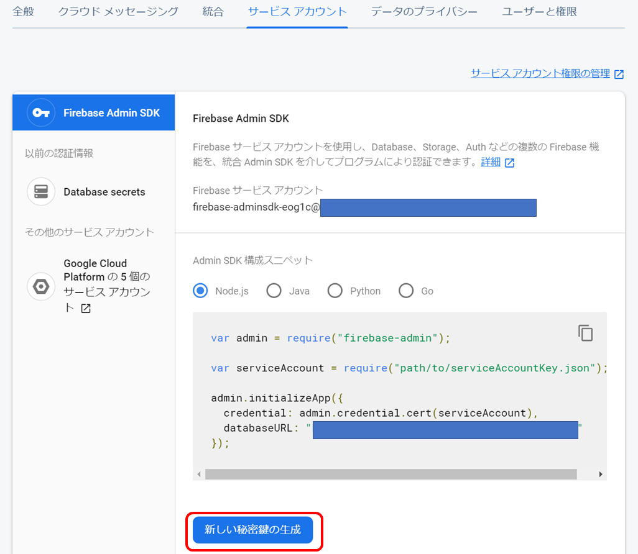Click the scrollbar right arrow under code
The height and width of the screenshot is (554, 638).
[601, 475]
